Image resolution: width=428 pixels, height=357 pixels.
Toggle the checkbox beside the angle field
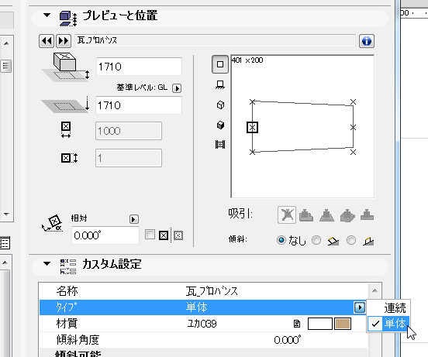click(150, 235)
